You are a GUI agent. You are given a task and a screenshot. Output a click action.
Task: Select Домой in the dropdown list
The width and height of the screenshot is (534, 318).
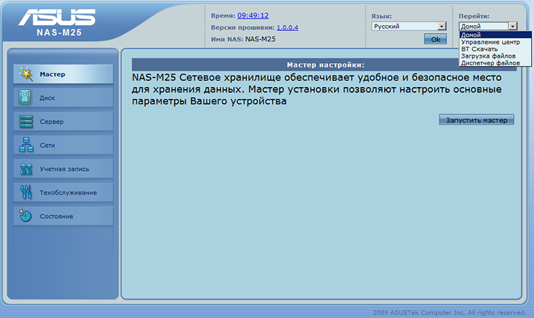pos(495,34)
